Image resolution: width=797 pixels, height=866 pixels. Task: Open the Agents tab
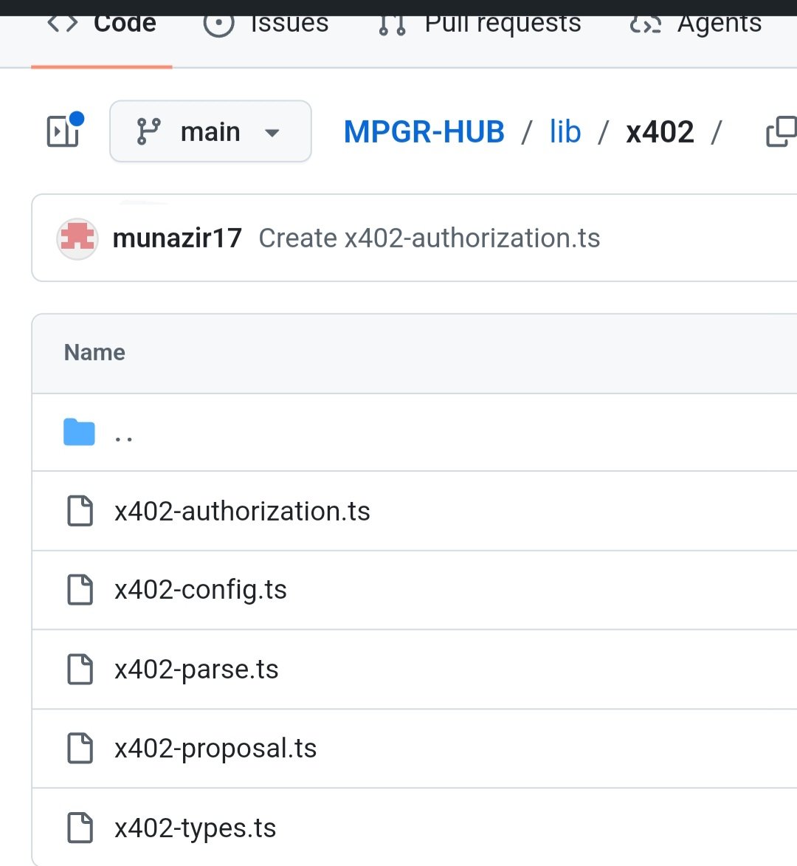(695, 25)
